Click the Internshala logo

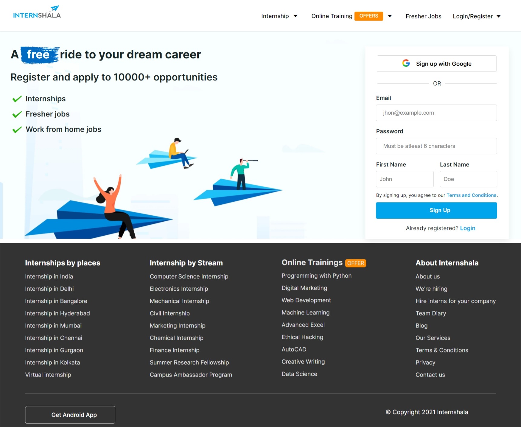tap(37, 12)
